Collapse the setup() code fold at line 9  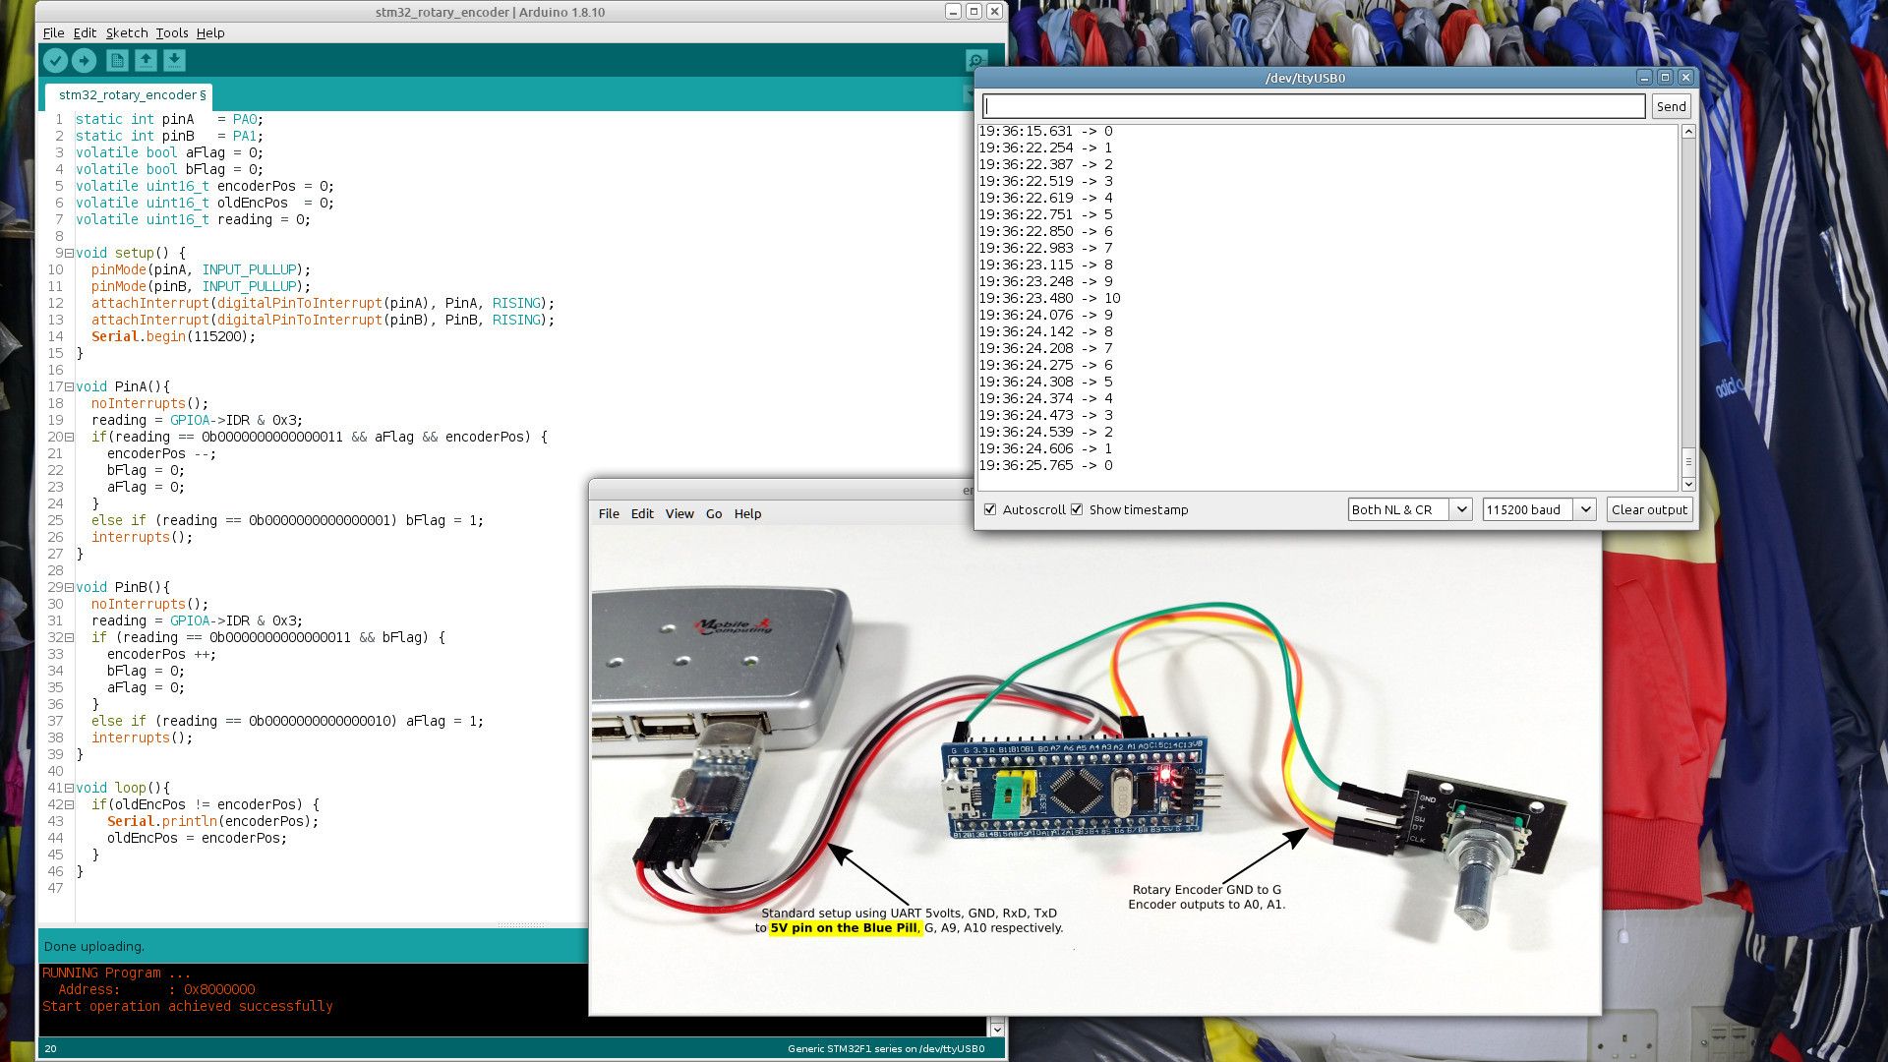pyautogui.click(x=69, y=253)
